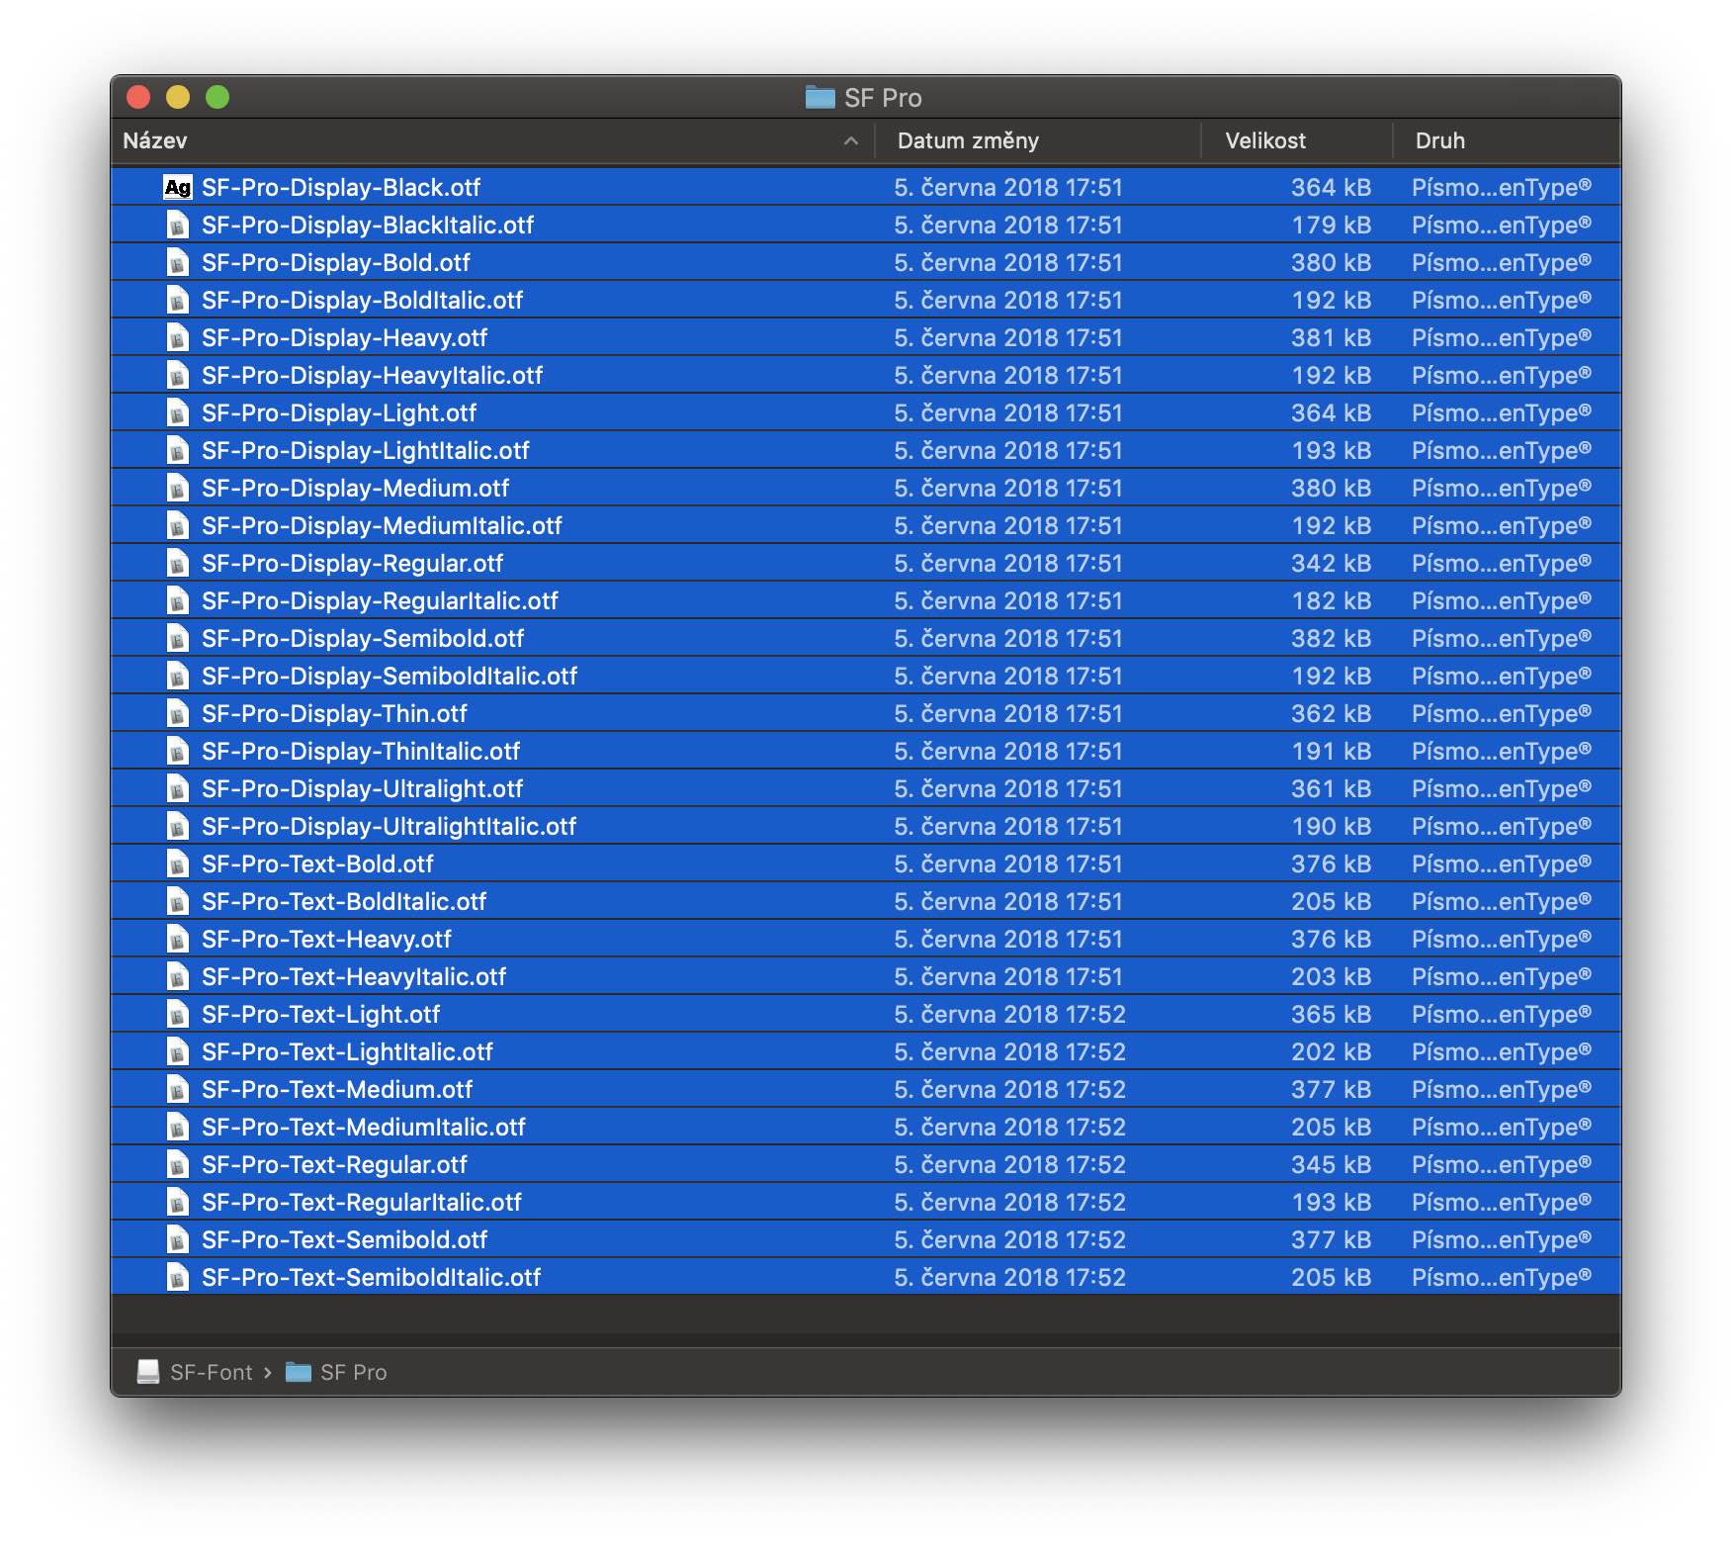This screenshot has width=1732, height=1543.
Task: Click the file icon of SF-Pro-Display-UltralightItalic.otf
Action: pos(178,826)
